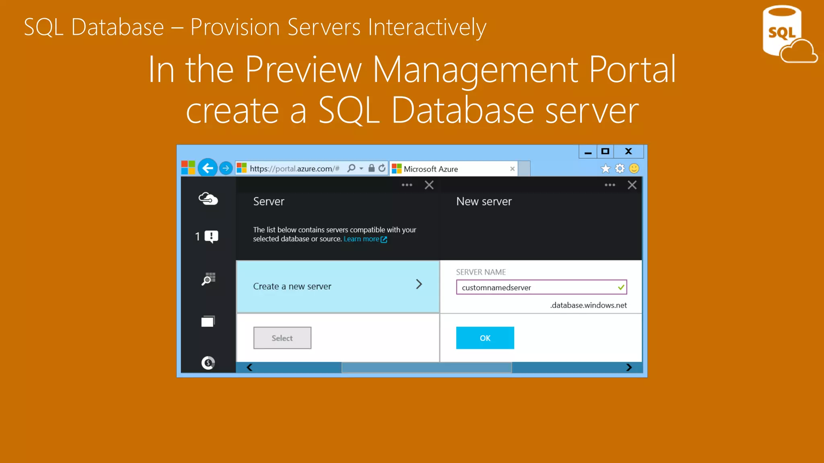Open the address bar dropdown arrow
824x463 pixels.
(x=361, y=168)
